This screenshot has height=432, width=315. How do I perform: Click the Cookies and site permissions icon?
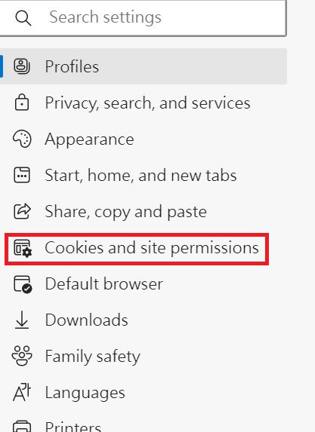coord(23,248)
